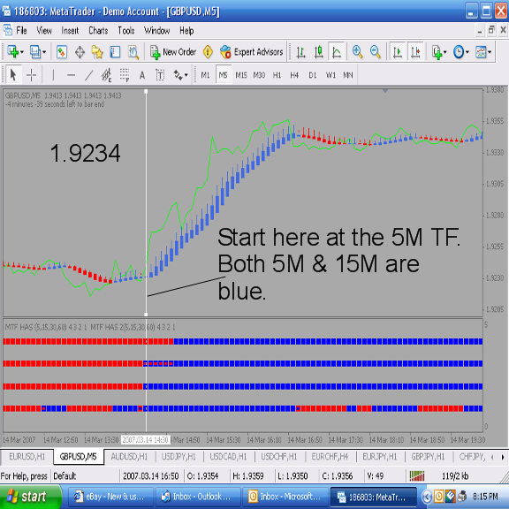Click the Arrows objects icon

pyautogui.click(x=178, y=75)
